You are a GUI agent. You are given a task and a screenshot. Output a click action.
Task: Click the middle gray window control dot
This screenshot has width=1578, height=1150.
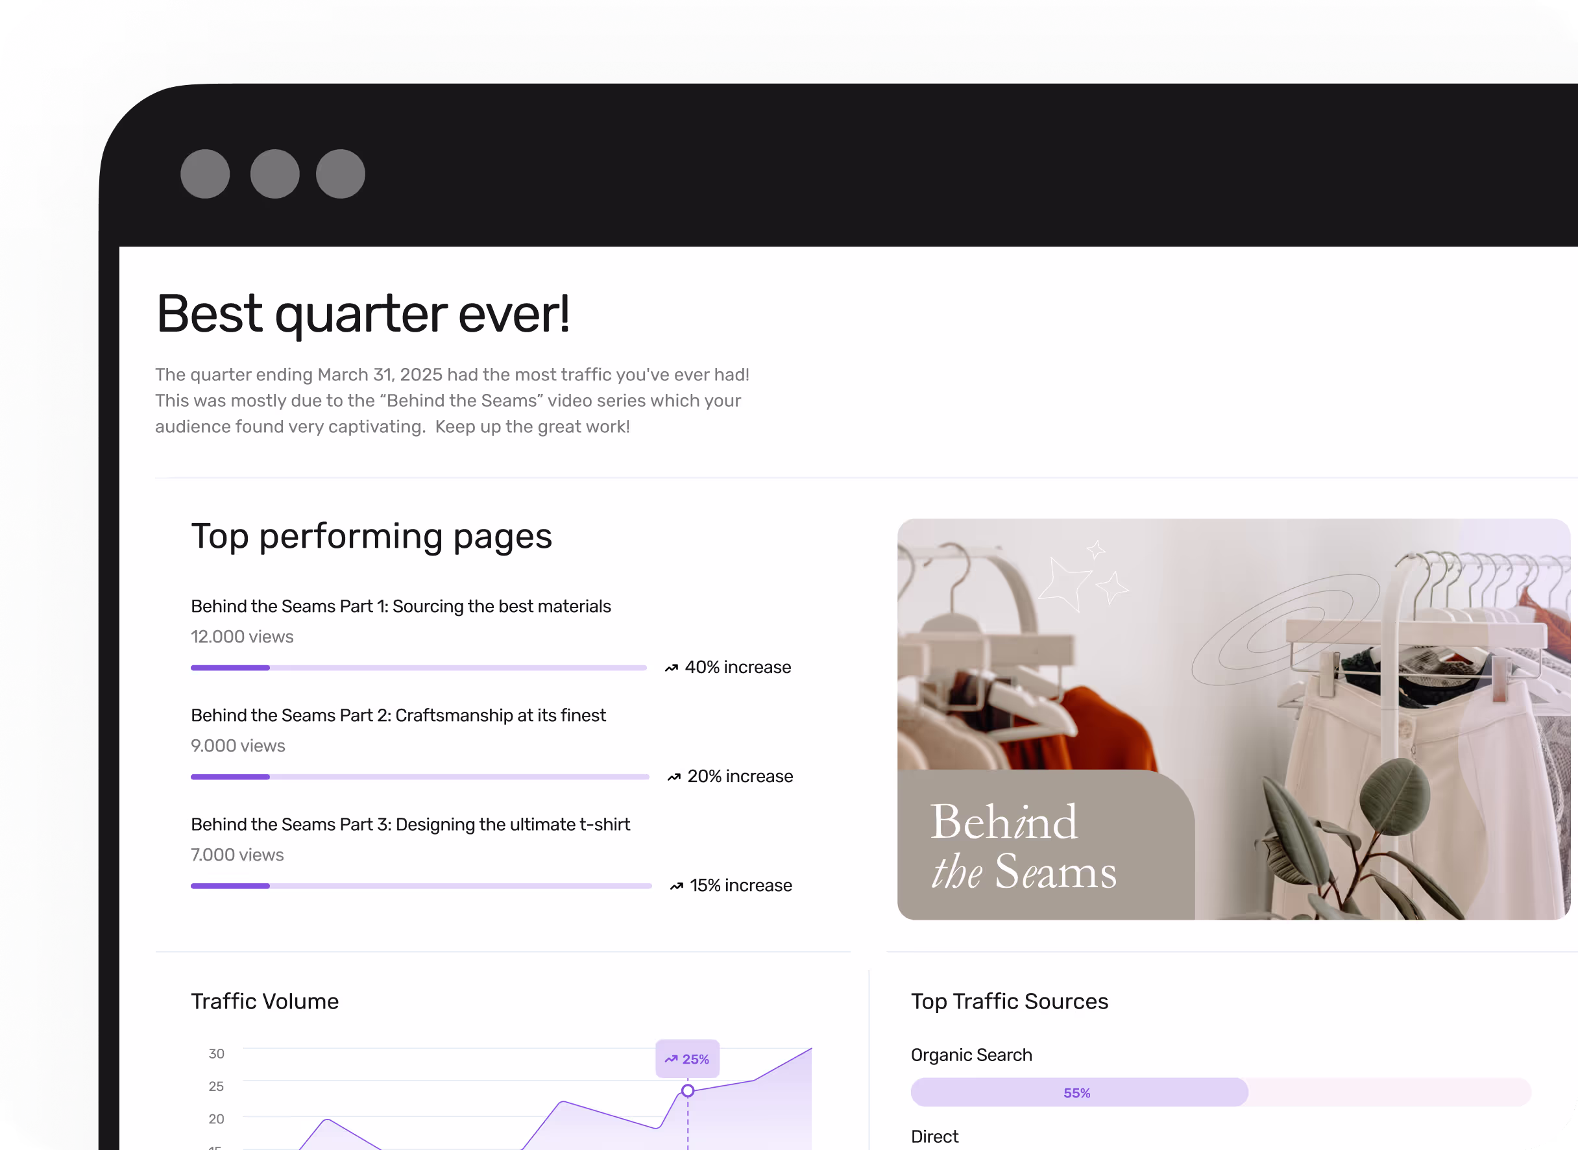(274, 174)
